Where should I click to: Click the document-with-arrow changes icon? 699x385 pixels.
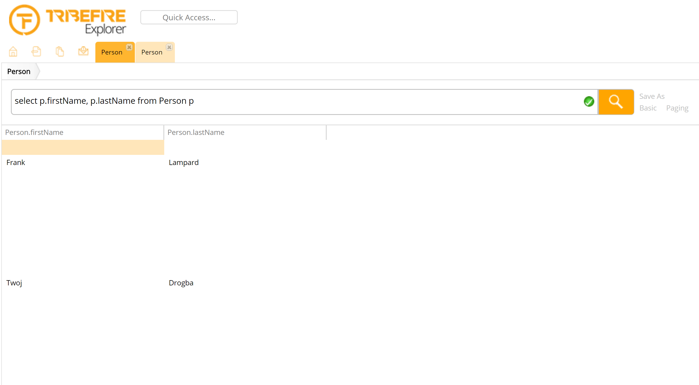pos(36,51)
